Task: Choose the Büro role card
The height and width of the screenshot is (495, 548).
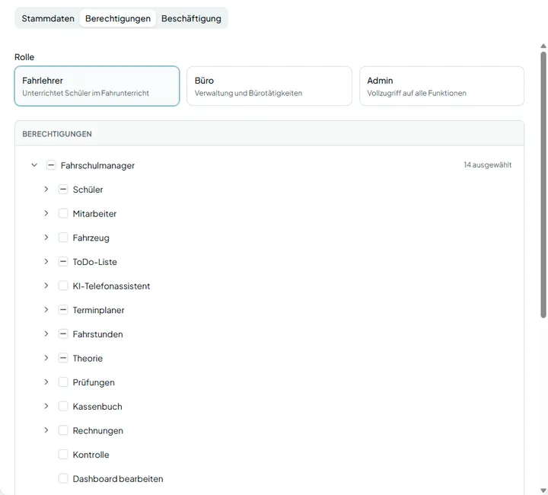Action: [x=269, y=86]
